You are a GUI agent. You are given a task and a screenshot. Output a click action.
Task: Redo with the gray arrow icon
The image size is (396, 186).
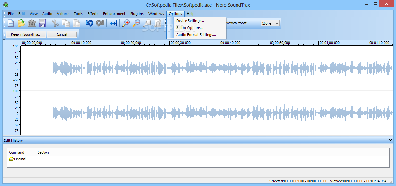100,23
